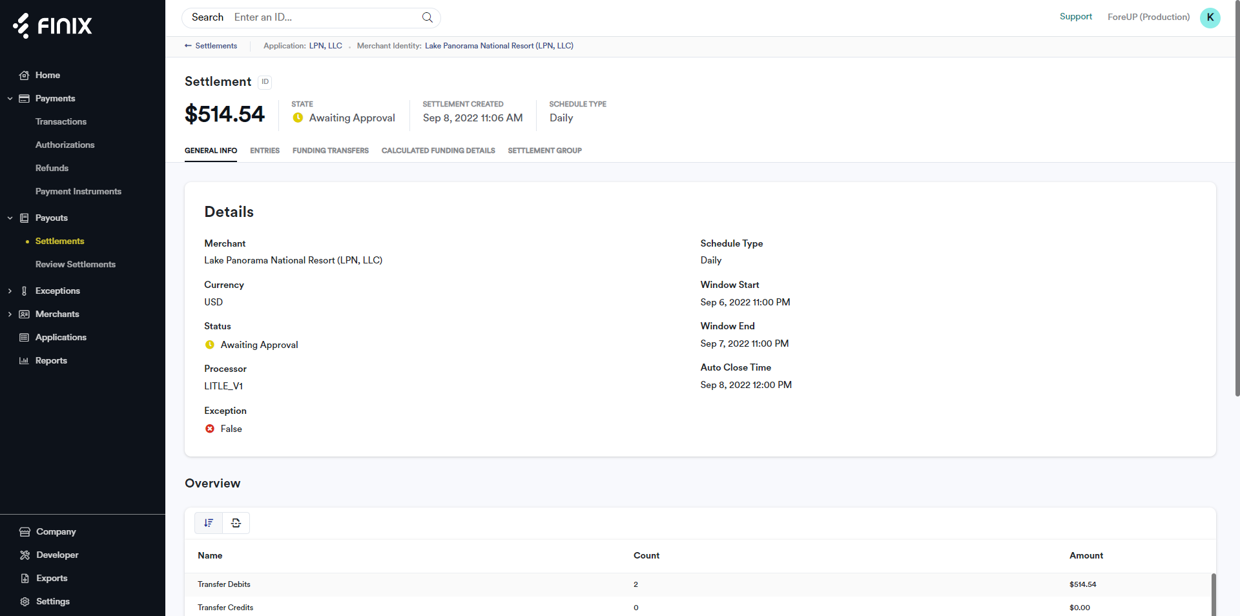Expand the Merchants section chevron
This screenshot has width=1240, height=616.
(x=10, y=314)
